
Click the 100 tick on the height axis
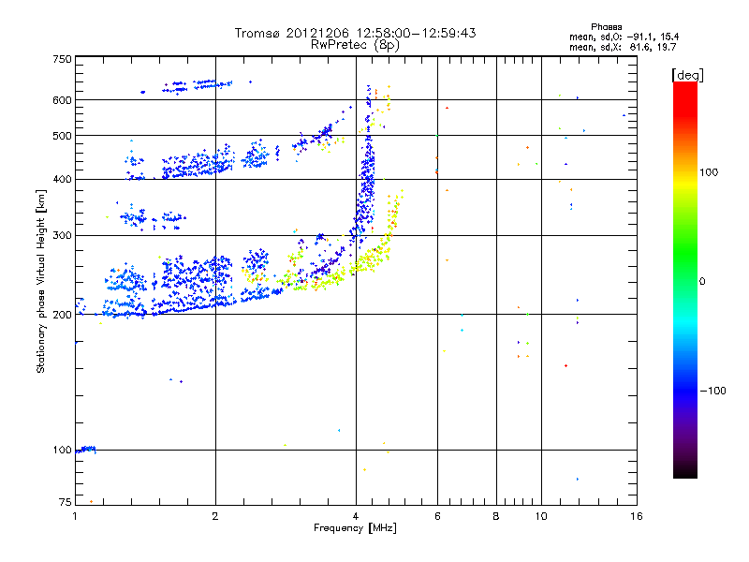[62, 450]
